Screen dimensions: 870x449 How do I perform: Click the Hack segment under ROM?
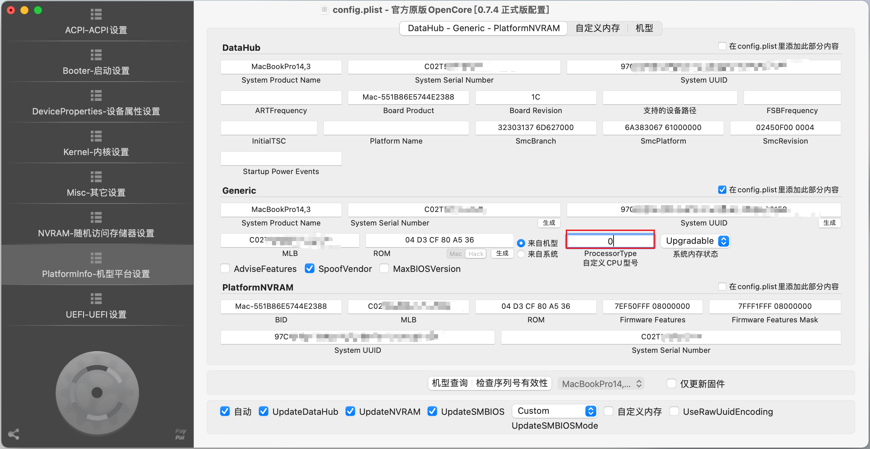pos(476,254)
